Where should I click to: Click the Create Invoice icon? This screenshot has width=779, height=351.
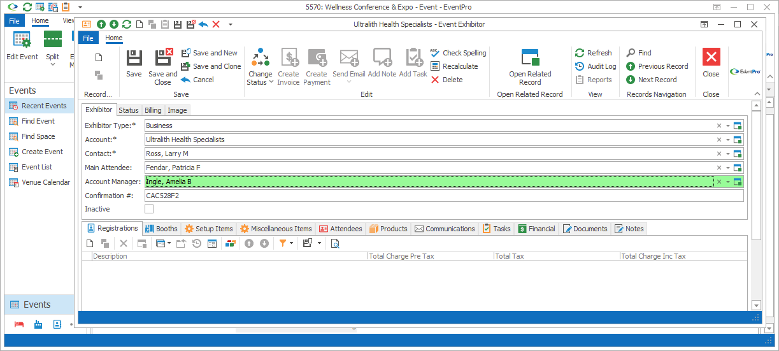point(289,67)
